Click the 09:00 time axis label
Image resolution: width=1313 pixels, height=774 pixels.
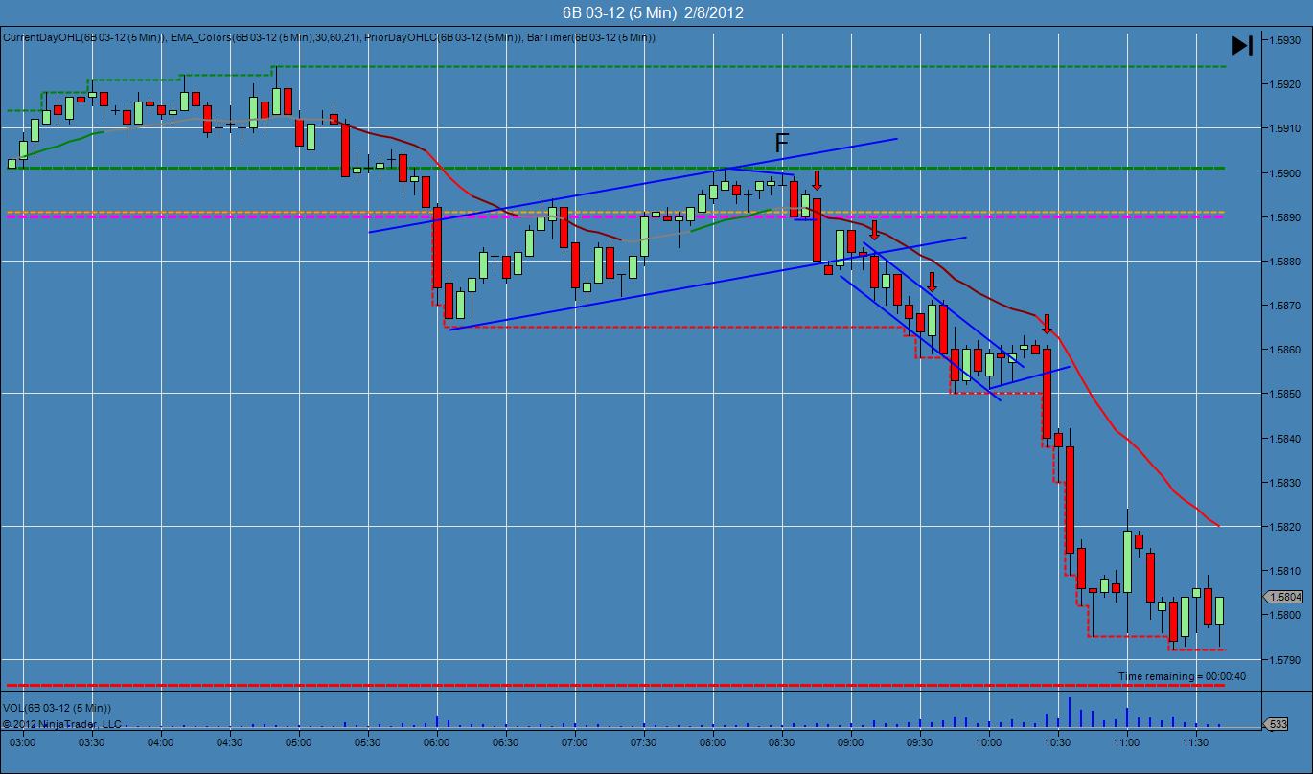click(851, 742)
